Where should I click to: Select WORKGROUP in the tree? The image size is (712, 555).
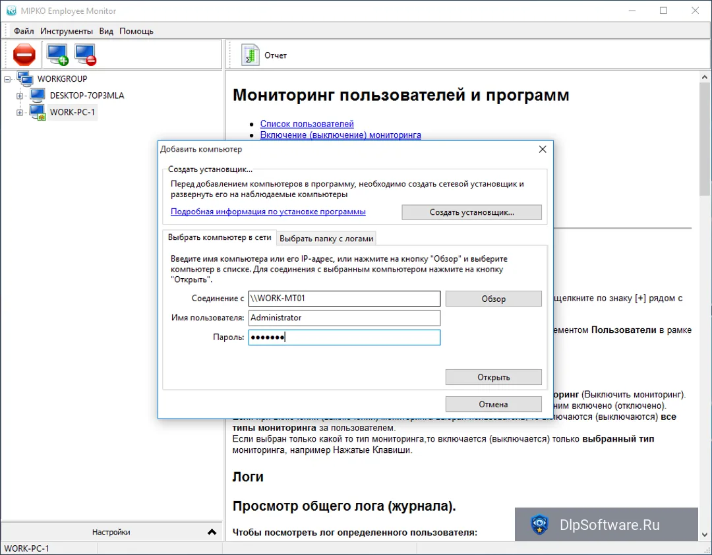coord(62,79)
